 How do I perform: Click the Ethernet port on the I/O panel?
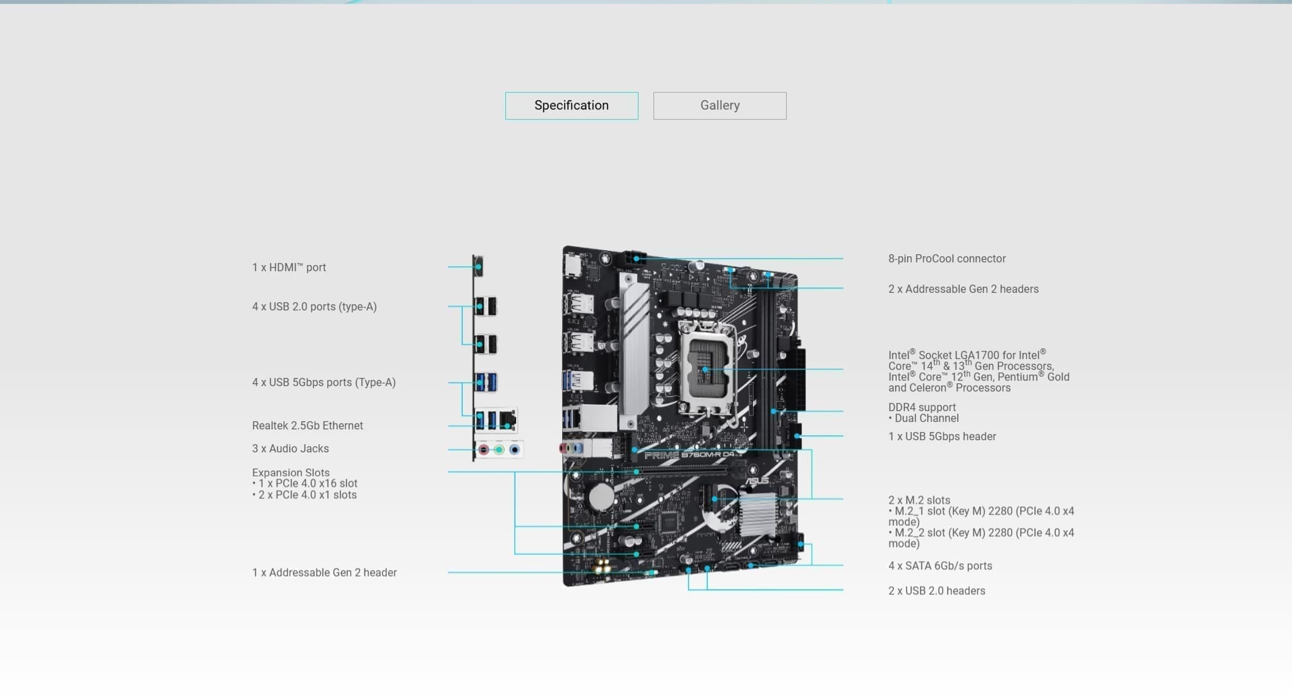click(x=509, y=420)
